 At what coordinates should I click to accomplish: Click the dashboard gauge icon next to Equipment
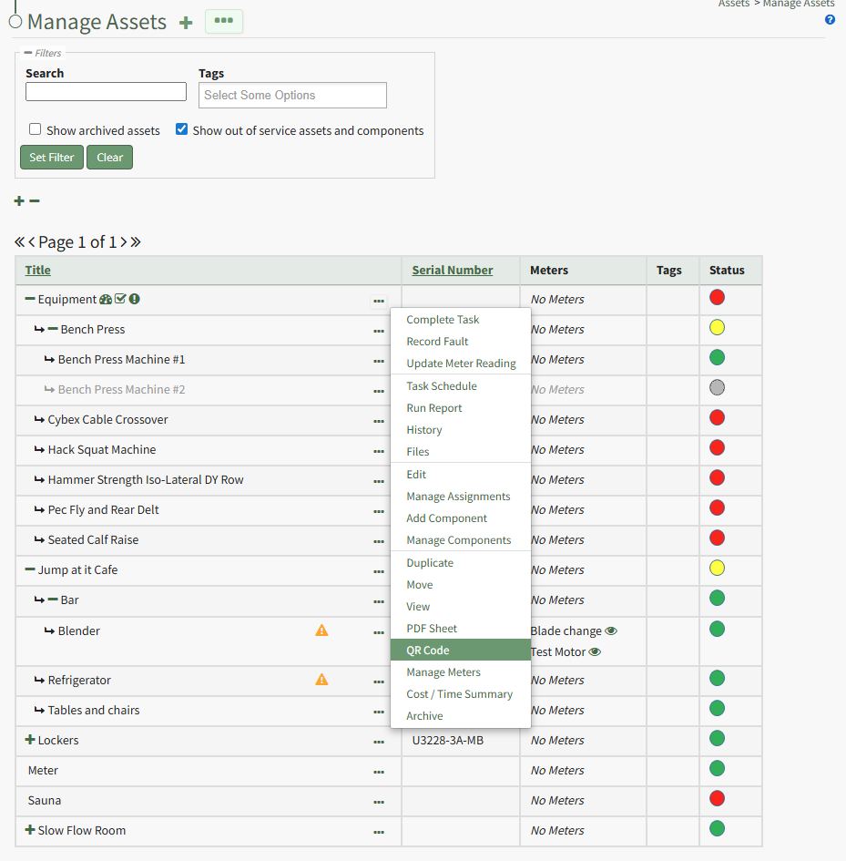[x=106, y=299]
